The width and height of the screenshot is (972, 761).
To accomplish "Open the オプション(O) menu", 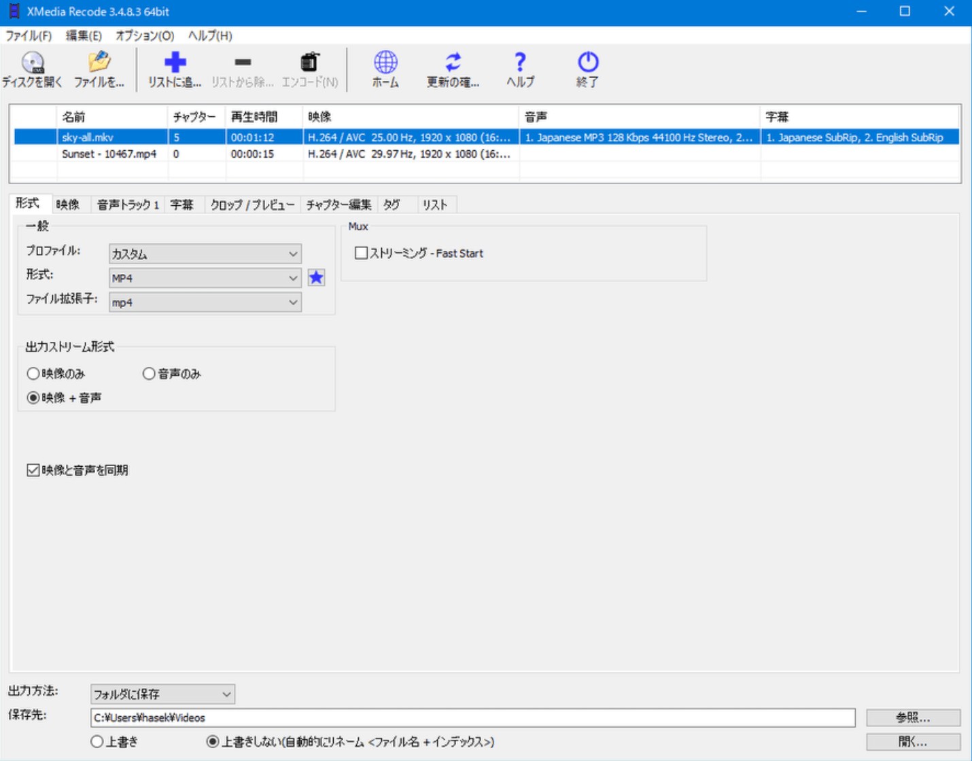I will 145,35.
